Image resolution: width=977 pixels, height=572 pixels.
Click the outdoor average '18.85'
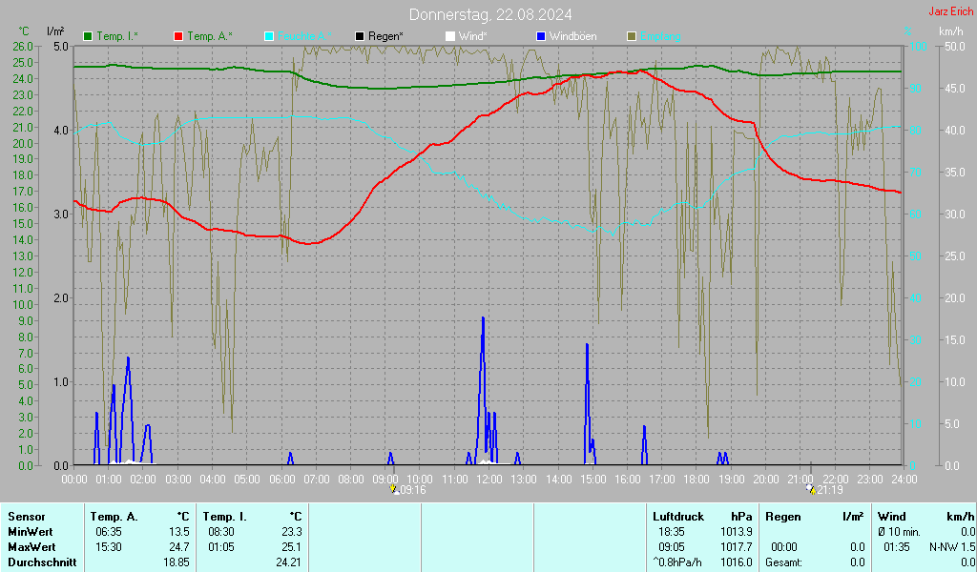pos(177,562)
